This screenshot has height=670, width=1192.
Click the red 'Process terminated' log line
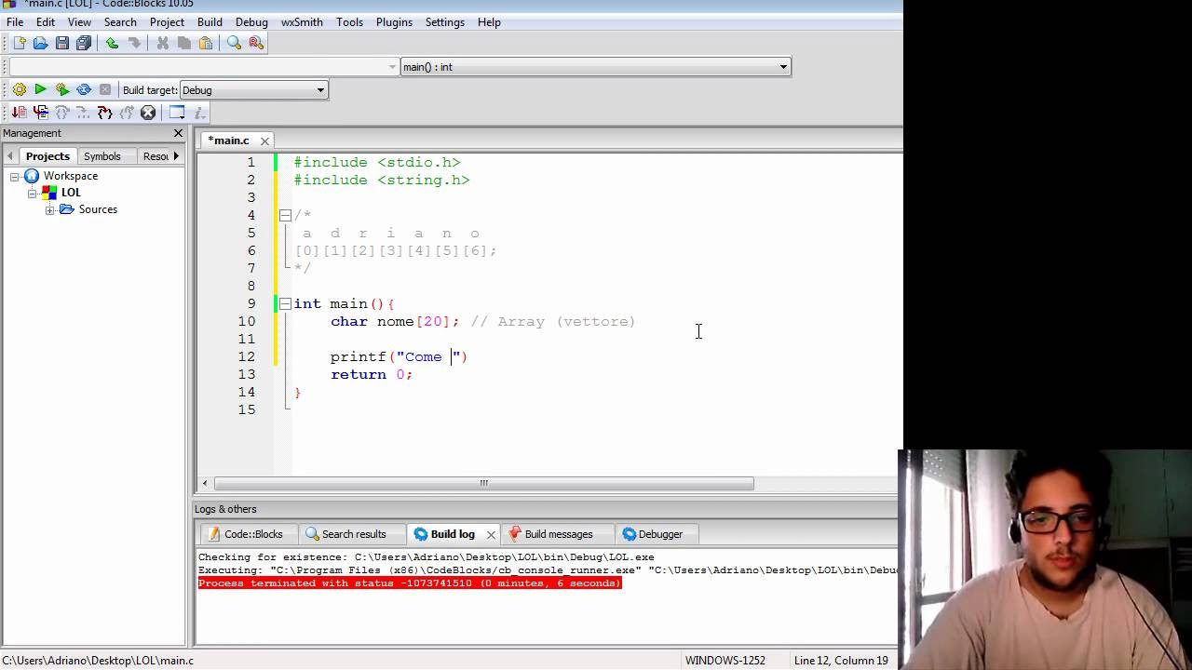pyautogui.click(x=410, y=583)
